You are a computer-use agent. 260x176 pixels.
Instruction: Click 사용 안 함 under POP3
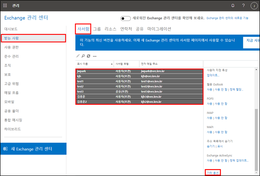pyautogui.click(x=221, y=104)
